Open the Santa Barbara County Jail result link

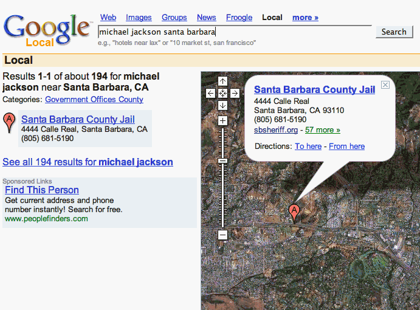click(x=78, y=119)
